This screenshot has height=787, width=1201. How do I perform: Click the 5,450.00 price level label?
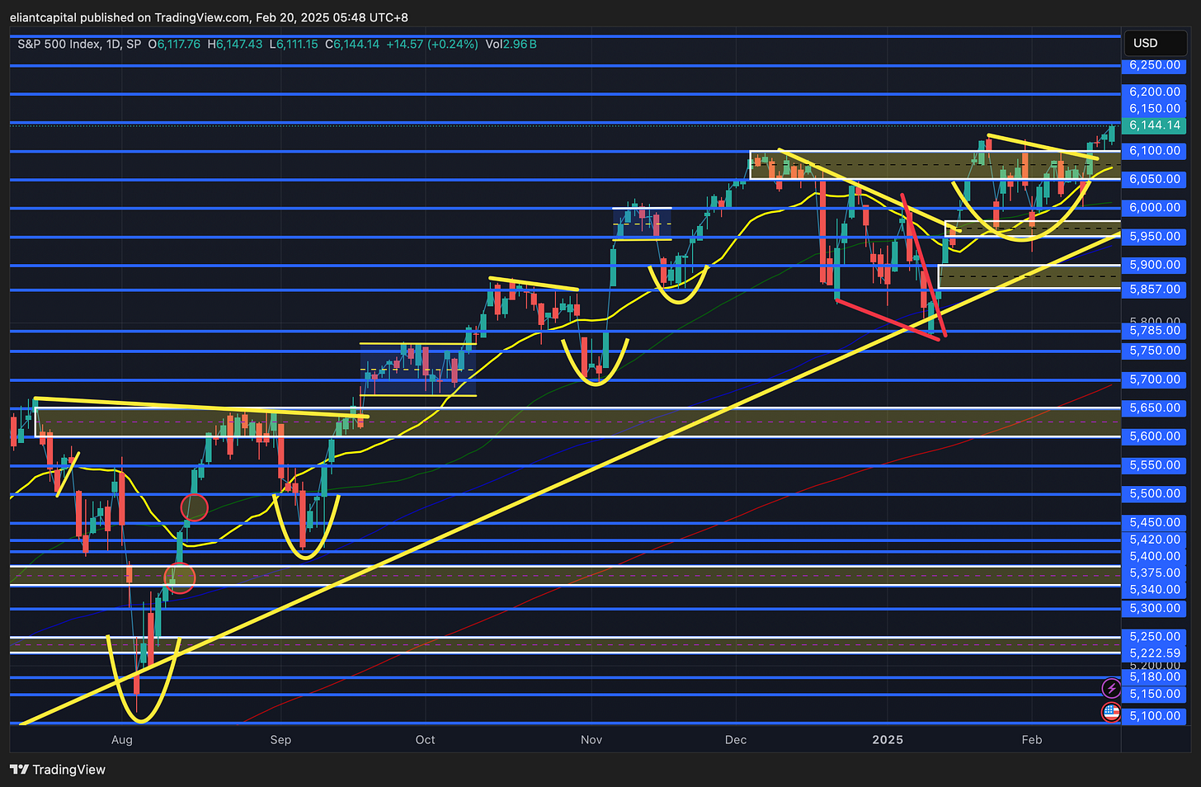pos(1155,522)
